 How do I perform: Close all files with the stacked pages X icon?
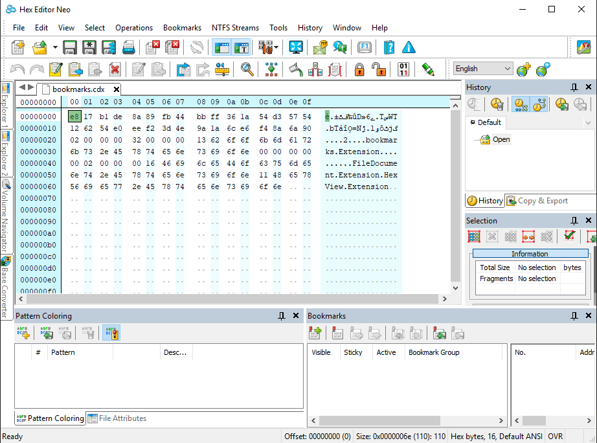(x=172, y=47)
